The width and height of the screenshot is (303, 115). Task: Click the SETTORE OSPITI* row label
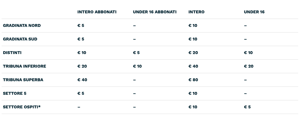pos(22,107)
